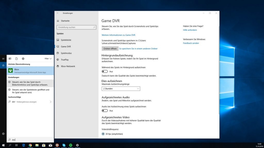Open Microsoft Store from the taskbar
Viewport: 264px width, 148px height.
[x=44, y=145]
